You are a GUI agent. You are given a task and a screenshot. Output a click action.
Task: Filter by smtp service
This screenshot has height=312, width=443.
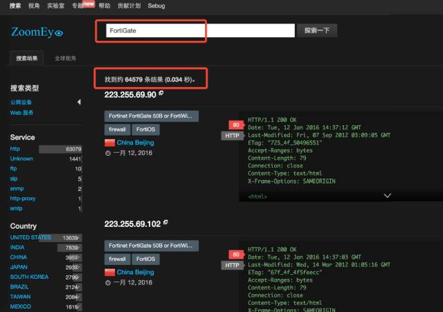16,208
